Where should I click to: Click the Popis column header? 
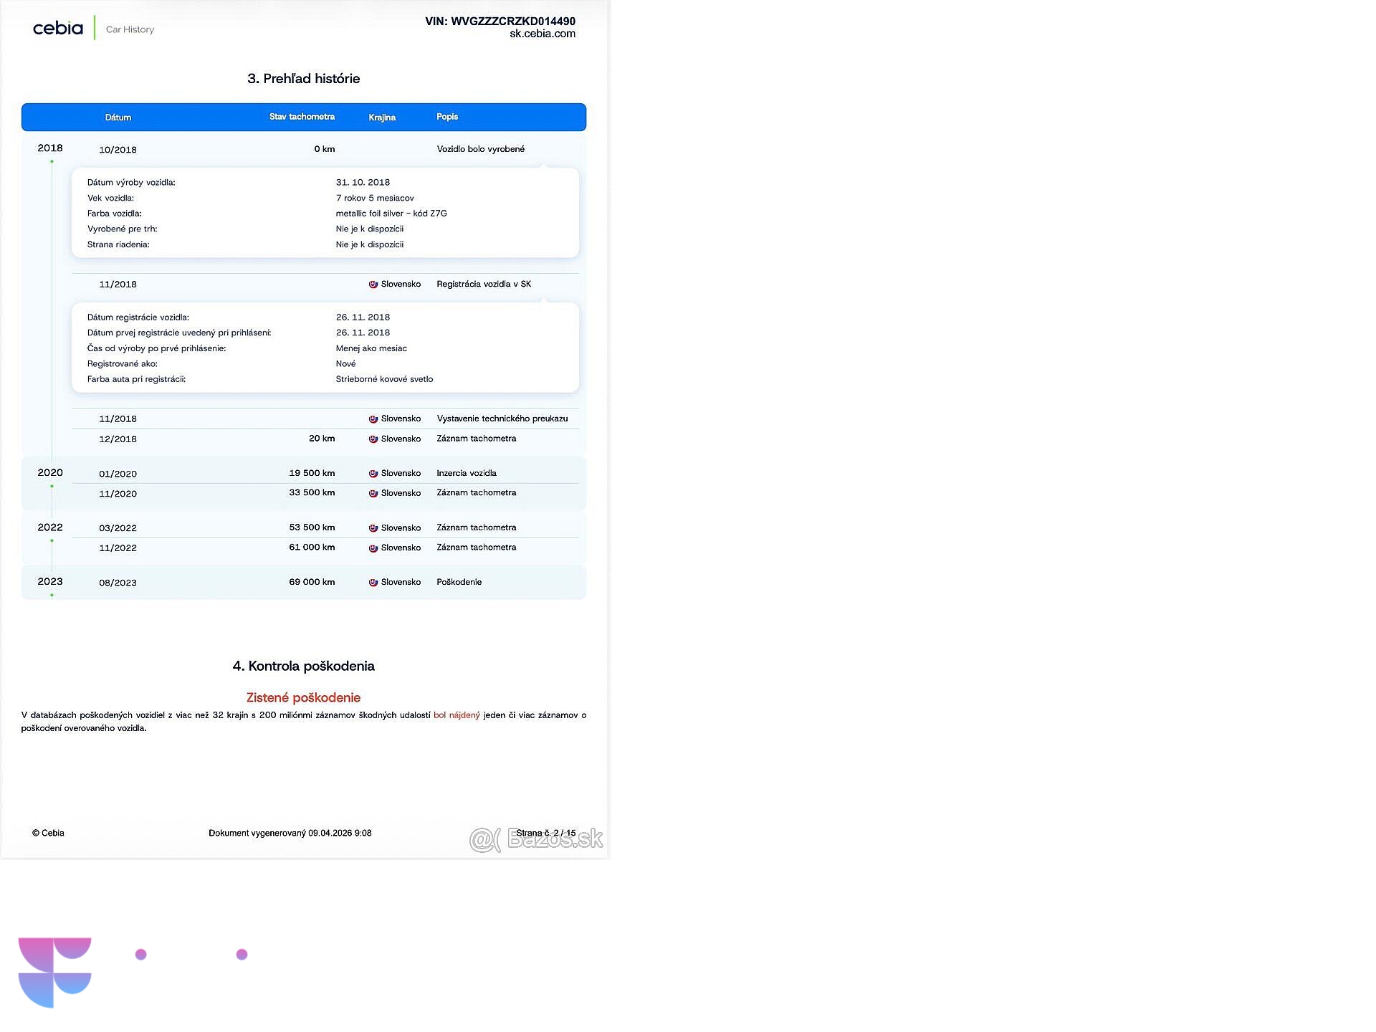[x=447, y=117]
